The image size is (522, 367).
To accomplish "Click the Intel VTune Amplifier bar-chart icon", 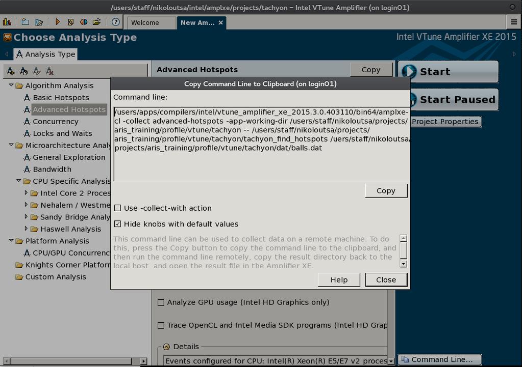I will point(7,22).
